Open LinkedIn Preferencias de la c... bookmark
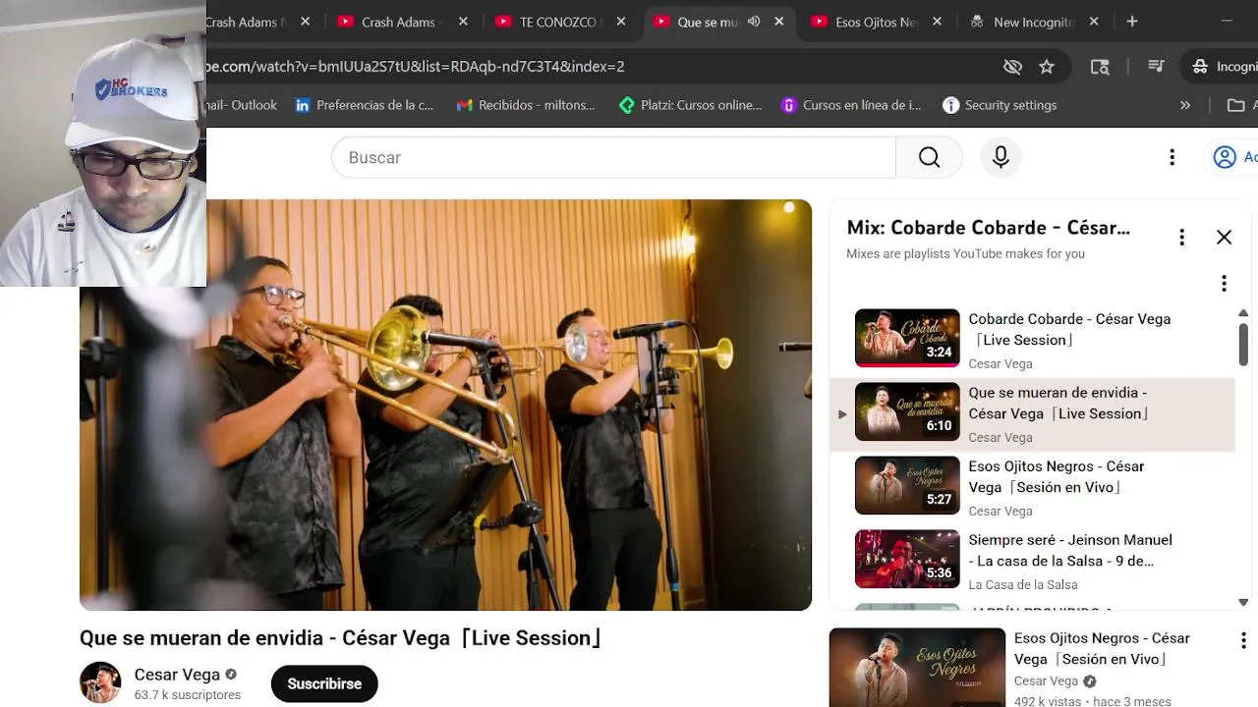The height and width of the screenshot is (707, 1258). pyautogui.click(x=365, y=105)
